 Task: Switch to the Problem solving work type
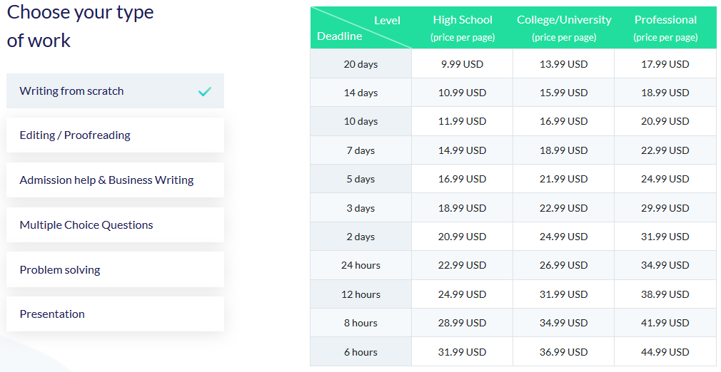coord(116,269)
